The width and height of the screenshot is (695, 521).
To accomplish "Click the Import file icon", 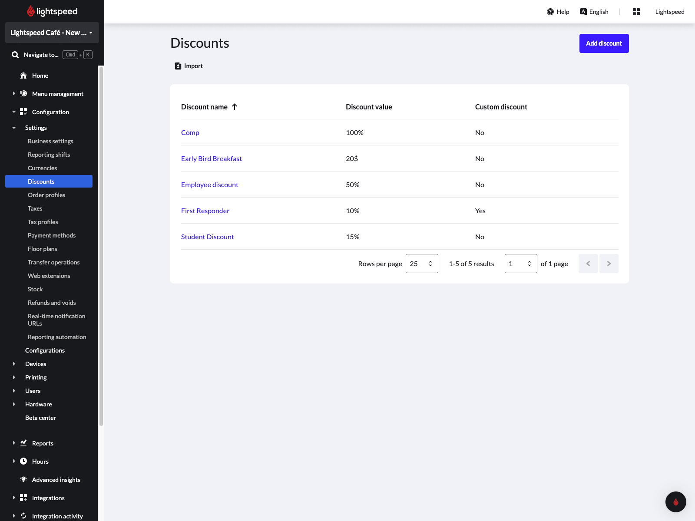I will pos(178,66).
